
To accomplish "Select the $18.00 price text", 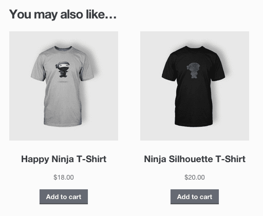I will click(x=64, y=178).
